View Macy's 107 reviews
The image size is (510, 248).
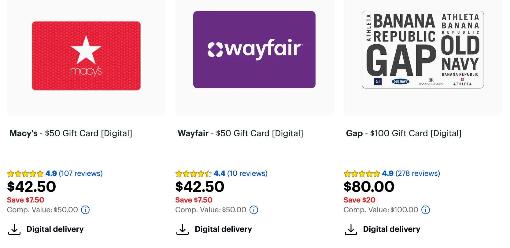81,173
